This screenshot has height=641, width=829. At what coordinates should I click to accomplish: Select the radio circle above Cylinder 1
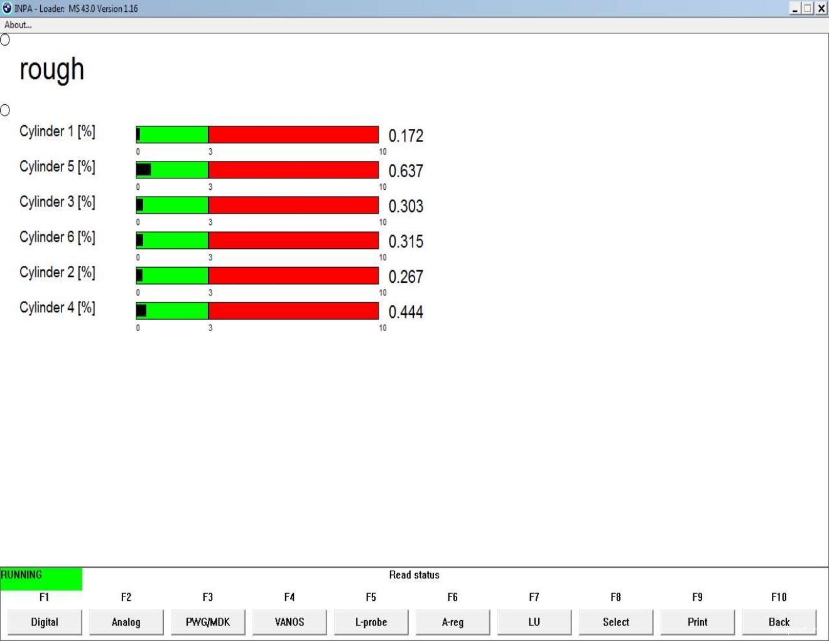[5, 111]
